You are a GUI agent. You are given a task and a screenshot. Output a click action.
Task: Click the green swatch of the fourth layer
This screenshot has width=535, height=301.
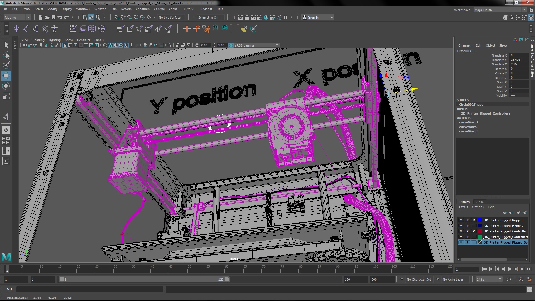[480, 237]
